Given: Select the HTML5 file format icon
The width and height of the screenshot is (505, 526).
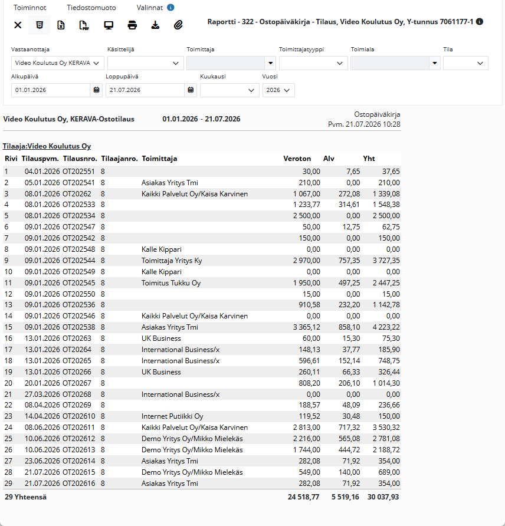Looking at the screenshot, I should click(x=40, y=25).
